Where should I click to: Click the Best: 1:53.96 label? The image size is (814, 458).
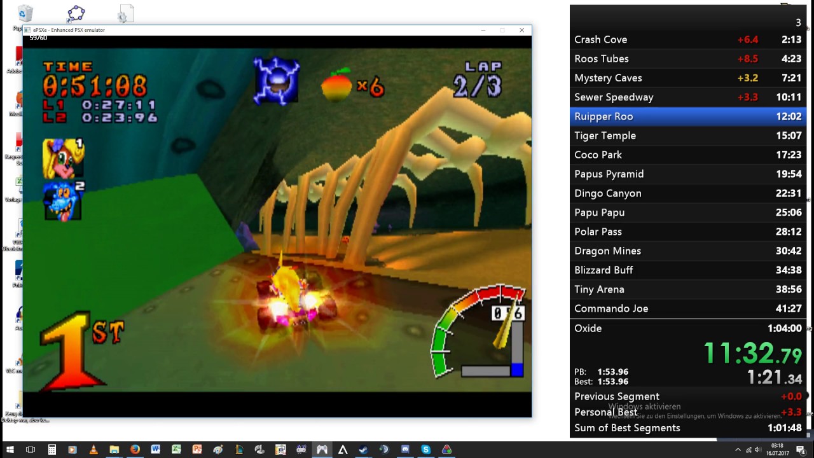[x=601, y=382]
